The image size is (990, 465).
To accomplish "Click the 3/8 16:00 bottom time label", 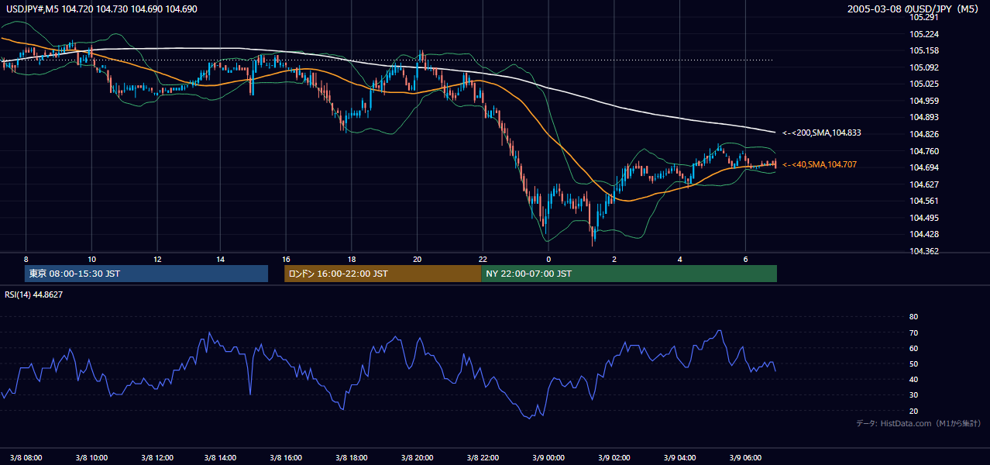I will coord(287,457).
